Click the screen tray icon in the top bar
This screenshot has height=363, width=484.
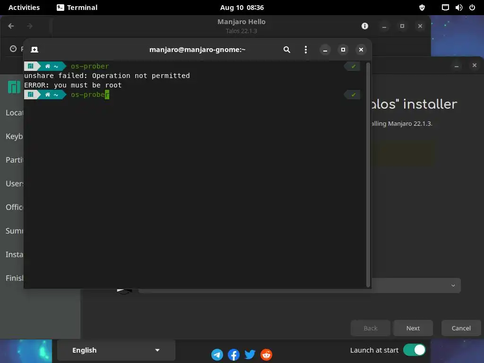tap(445, 8)
